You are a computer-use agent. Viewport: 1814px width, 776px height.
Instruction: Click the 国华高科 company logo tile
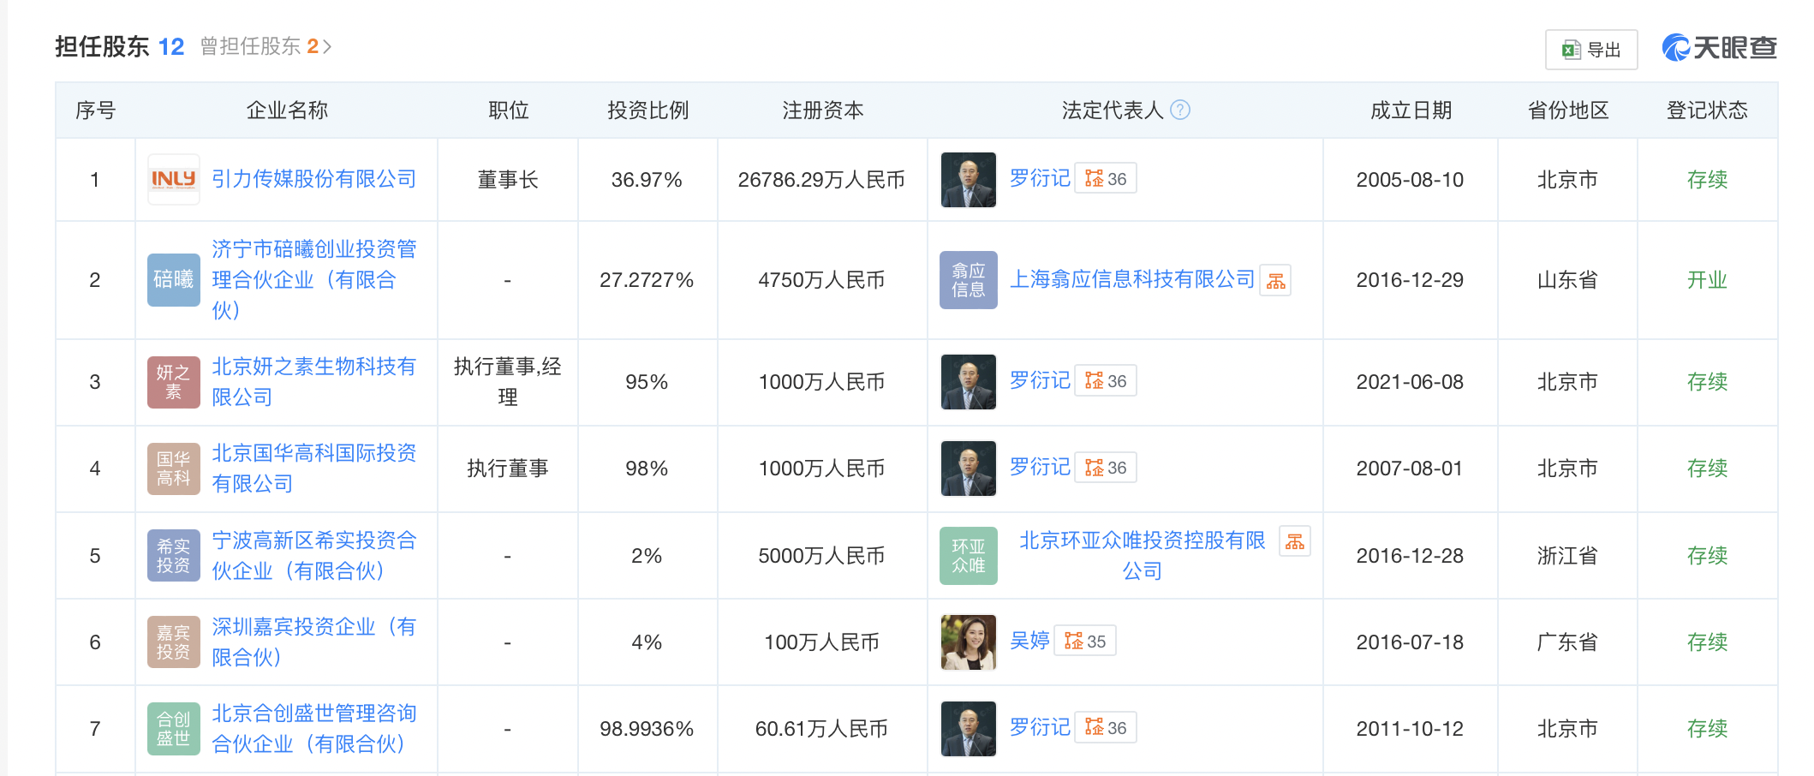tap(174, 469)
